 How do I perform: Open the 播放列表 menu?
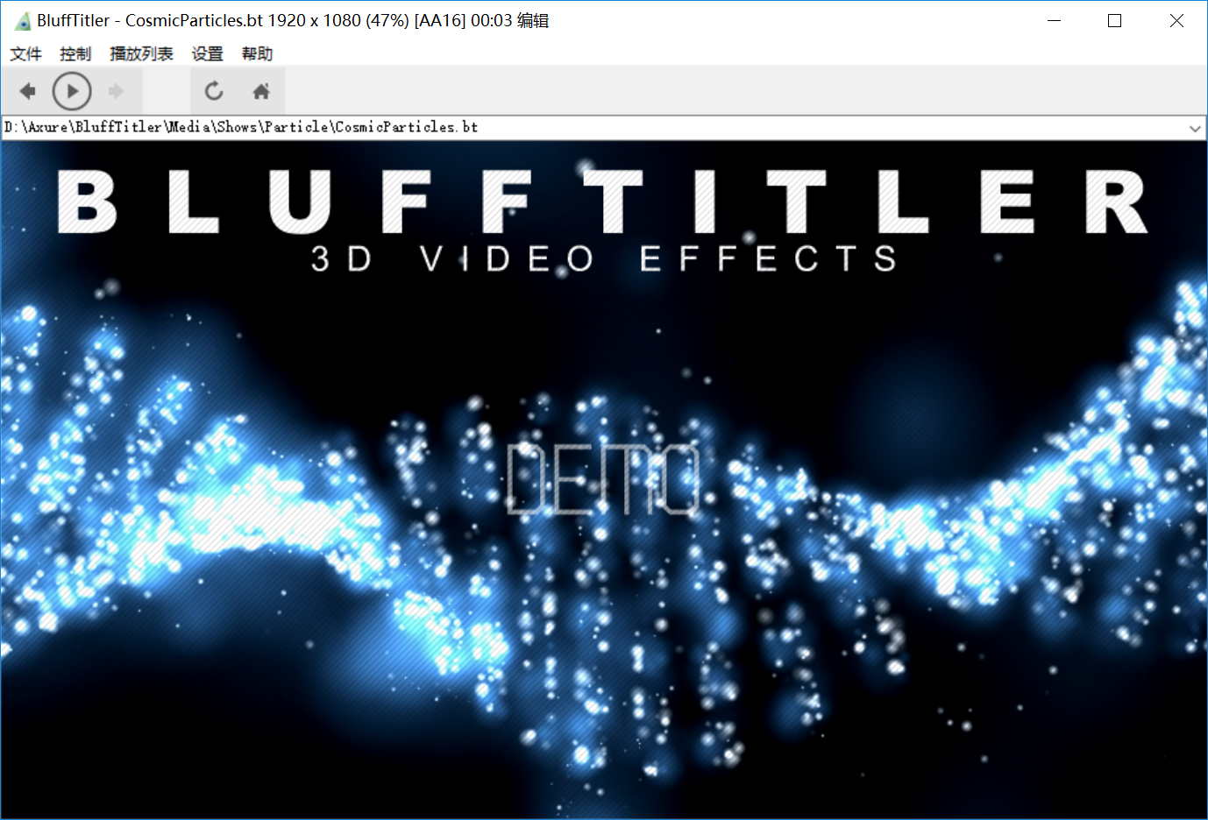[x=140, y=53]
